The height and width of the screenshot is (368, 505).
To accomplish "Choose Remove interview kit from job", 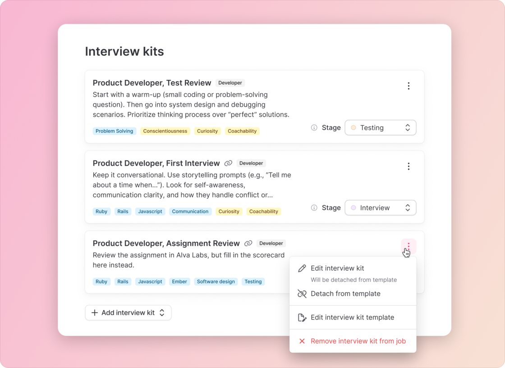I will (x=358, y=341).
